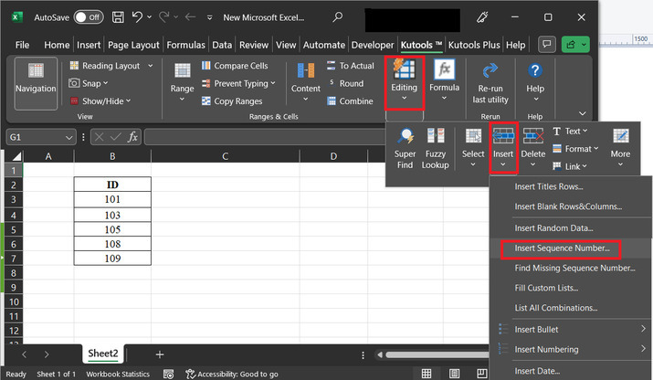
Task: Click the Redo arrow icon
Action: pos(164,17)
